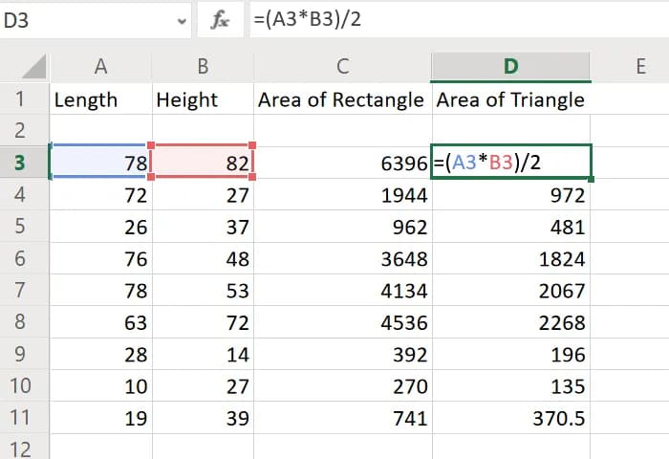This screenshot has height=459, width=669.
Task: Select column D header
Action: point(510,66)
